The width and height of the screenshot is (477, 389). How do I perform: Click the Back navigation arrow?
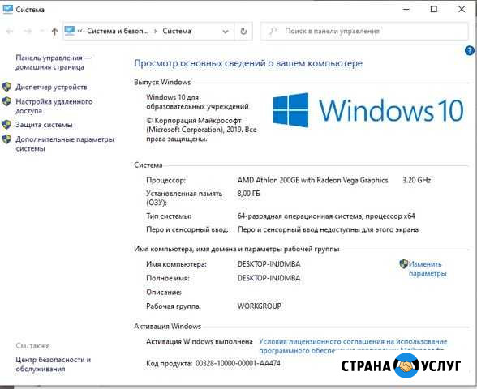(x=10, y=31)
